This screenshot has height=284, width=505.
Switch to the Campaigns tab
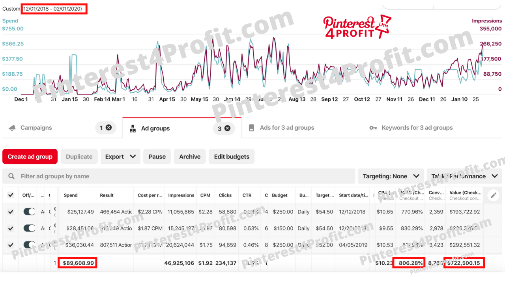tap(36, 128)
